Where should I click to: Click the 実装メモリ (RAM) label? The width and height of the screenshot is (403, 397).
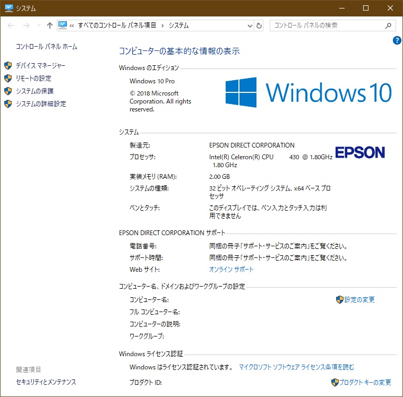tap(153, 177)
